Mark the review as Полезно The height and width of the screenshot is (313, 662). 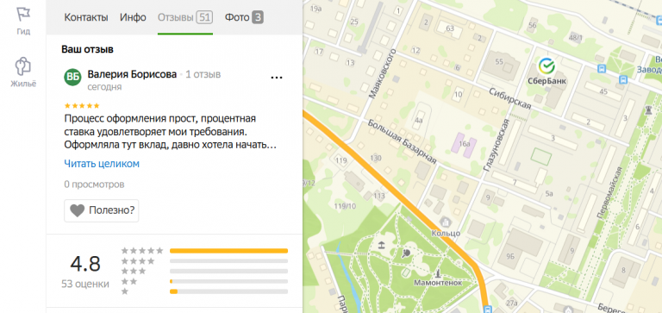(102, 210)
